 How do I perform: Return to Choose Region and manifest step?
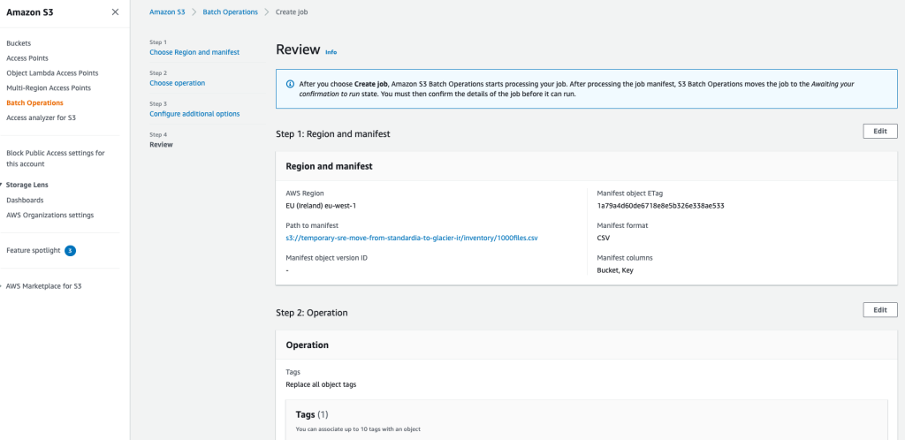coord(194,52)
